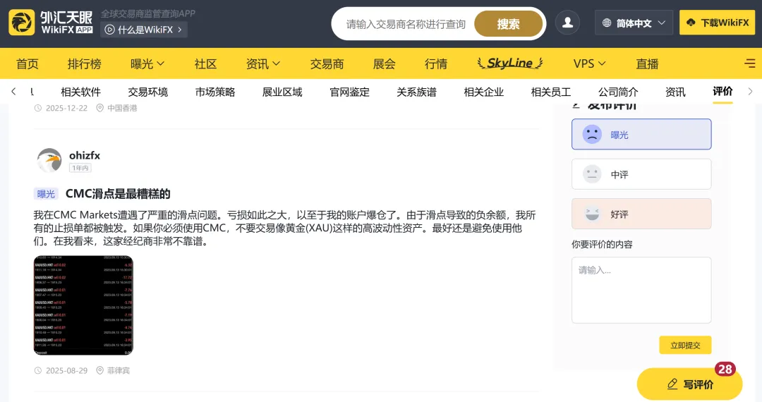Switch to the 展业区域 tab
Viewport: 762px width, 402px height.
coord(282,92)
